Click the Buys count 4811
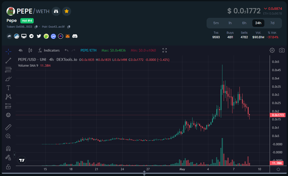This screenshot has height=176, width=288. [230, 37]
